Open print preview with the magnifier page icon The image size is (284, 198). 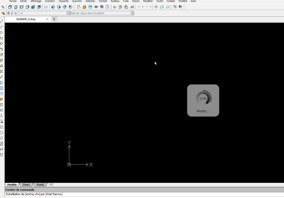click(x=107, y=7)
